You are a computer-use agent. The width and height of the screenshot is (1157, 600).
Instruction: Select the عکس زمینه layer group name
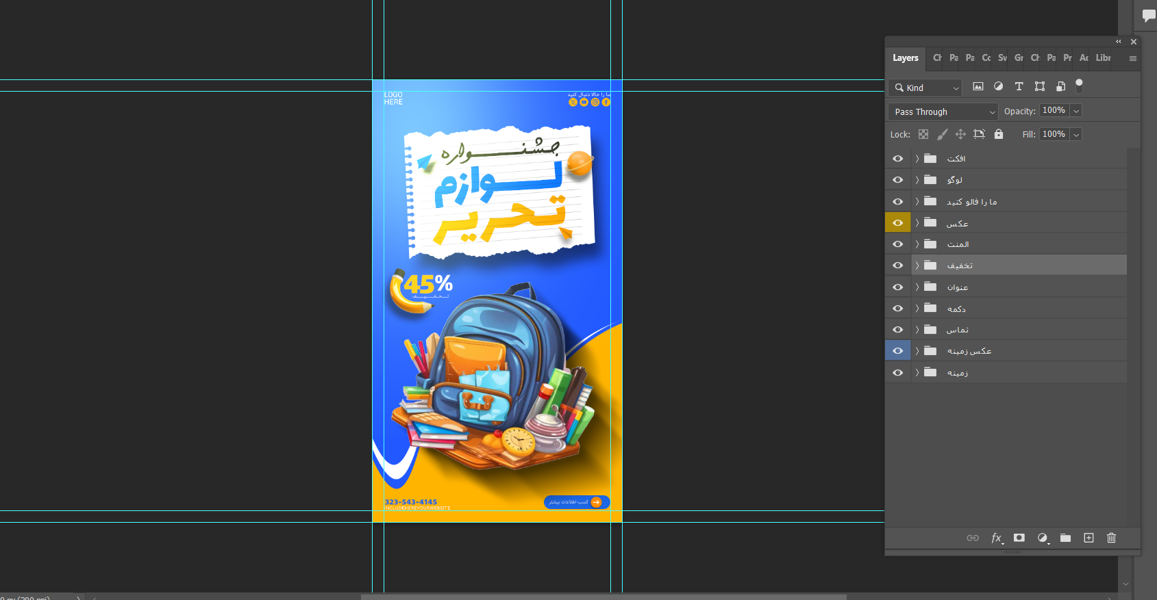click(x=969, y=351)
